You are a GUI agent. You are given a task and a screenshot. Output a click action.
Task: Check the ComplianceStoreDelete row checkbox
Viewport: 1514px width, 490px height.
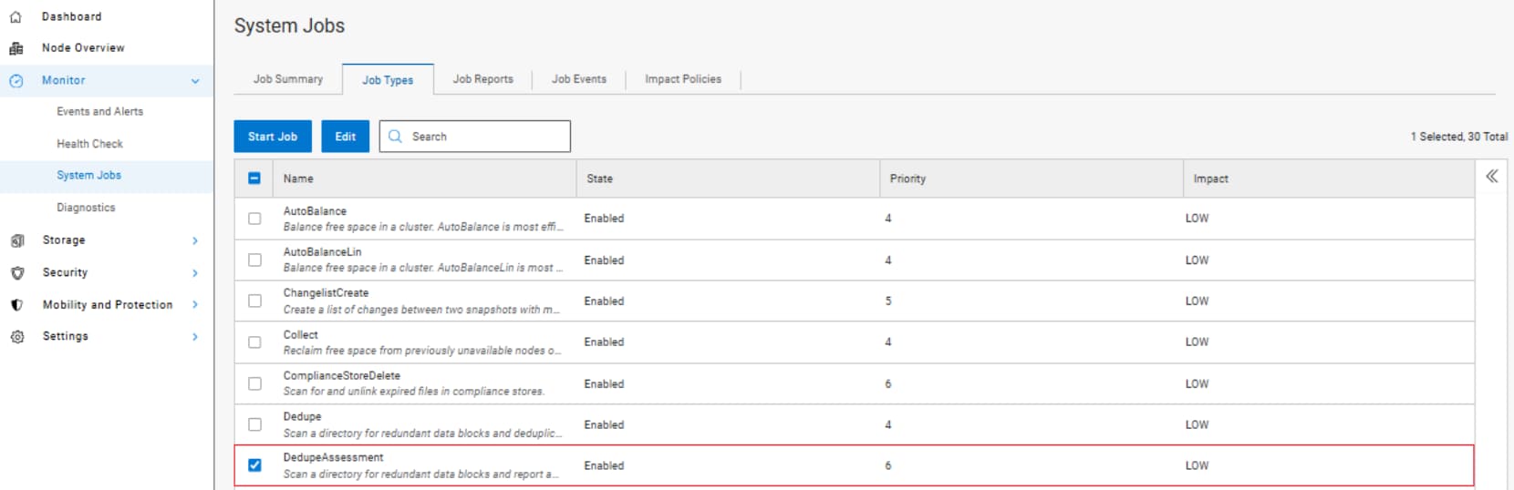254,383
